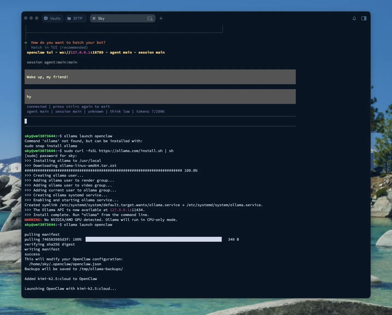Click 'session agent:main:main' text

click(x=52, y=62)
